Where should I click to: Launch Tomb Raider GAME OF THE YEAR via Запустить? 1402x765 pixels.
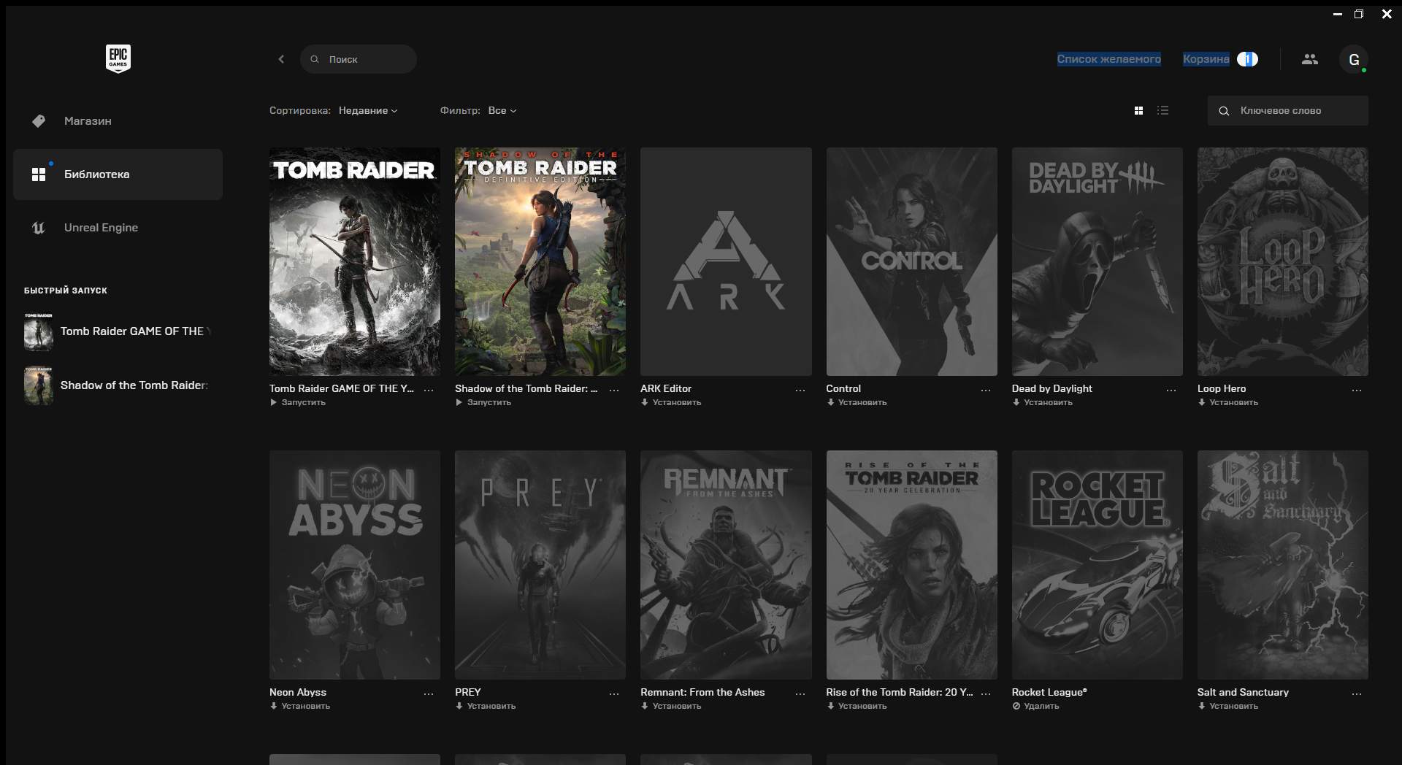(298, 402)
